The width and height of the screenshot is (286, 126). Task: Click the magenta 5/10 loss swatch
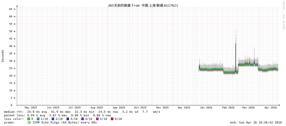(x=97, y=119)
